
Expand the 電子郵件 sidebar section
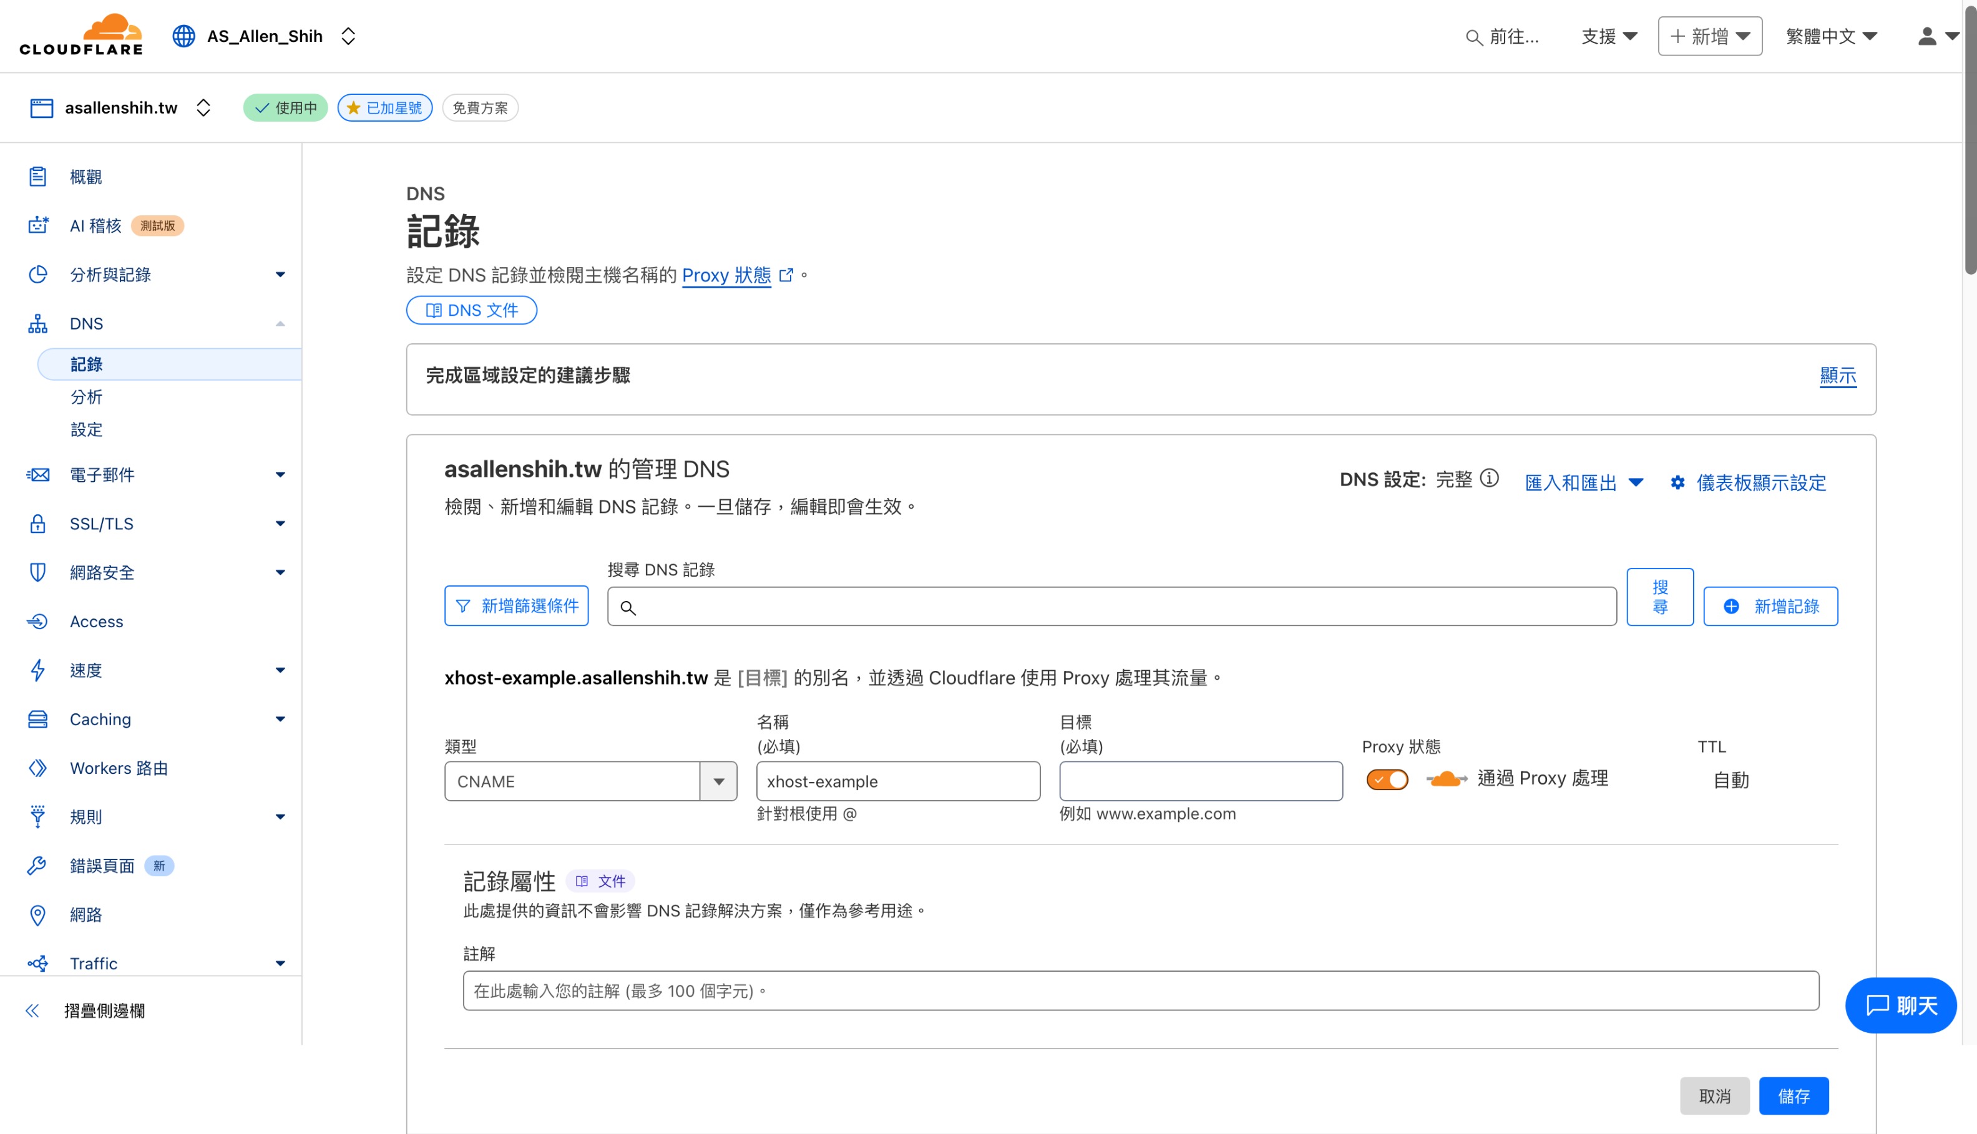280,475
